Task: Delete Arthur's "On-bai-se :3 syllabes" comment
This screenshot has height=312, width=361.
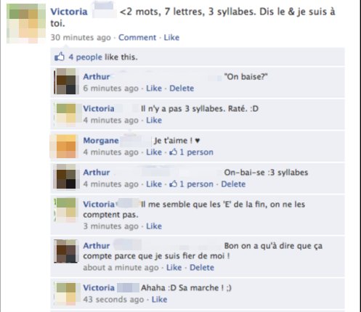Action: (233, 184)
